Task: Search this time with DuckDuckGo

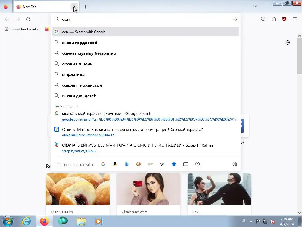Action: point(139,164)
